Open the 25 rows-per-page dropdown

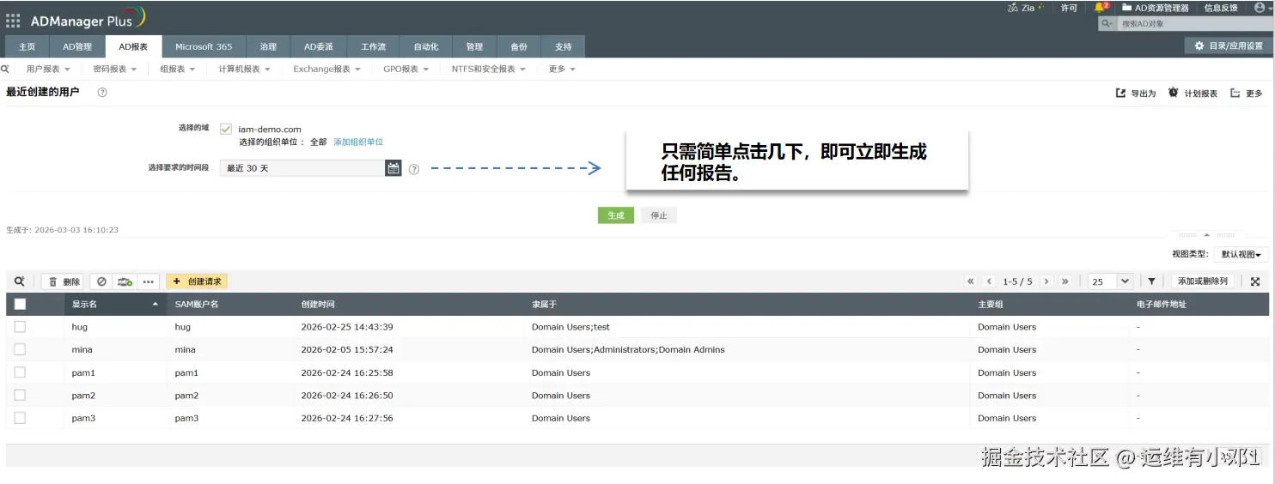(1111, 281)
